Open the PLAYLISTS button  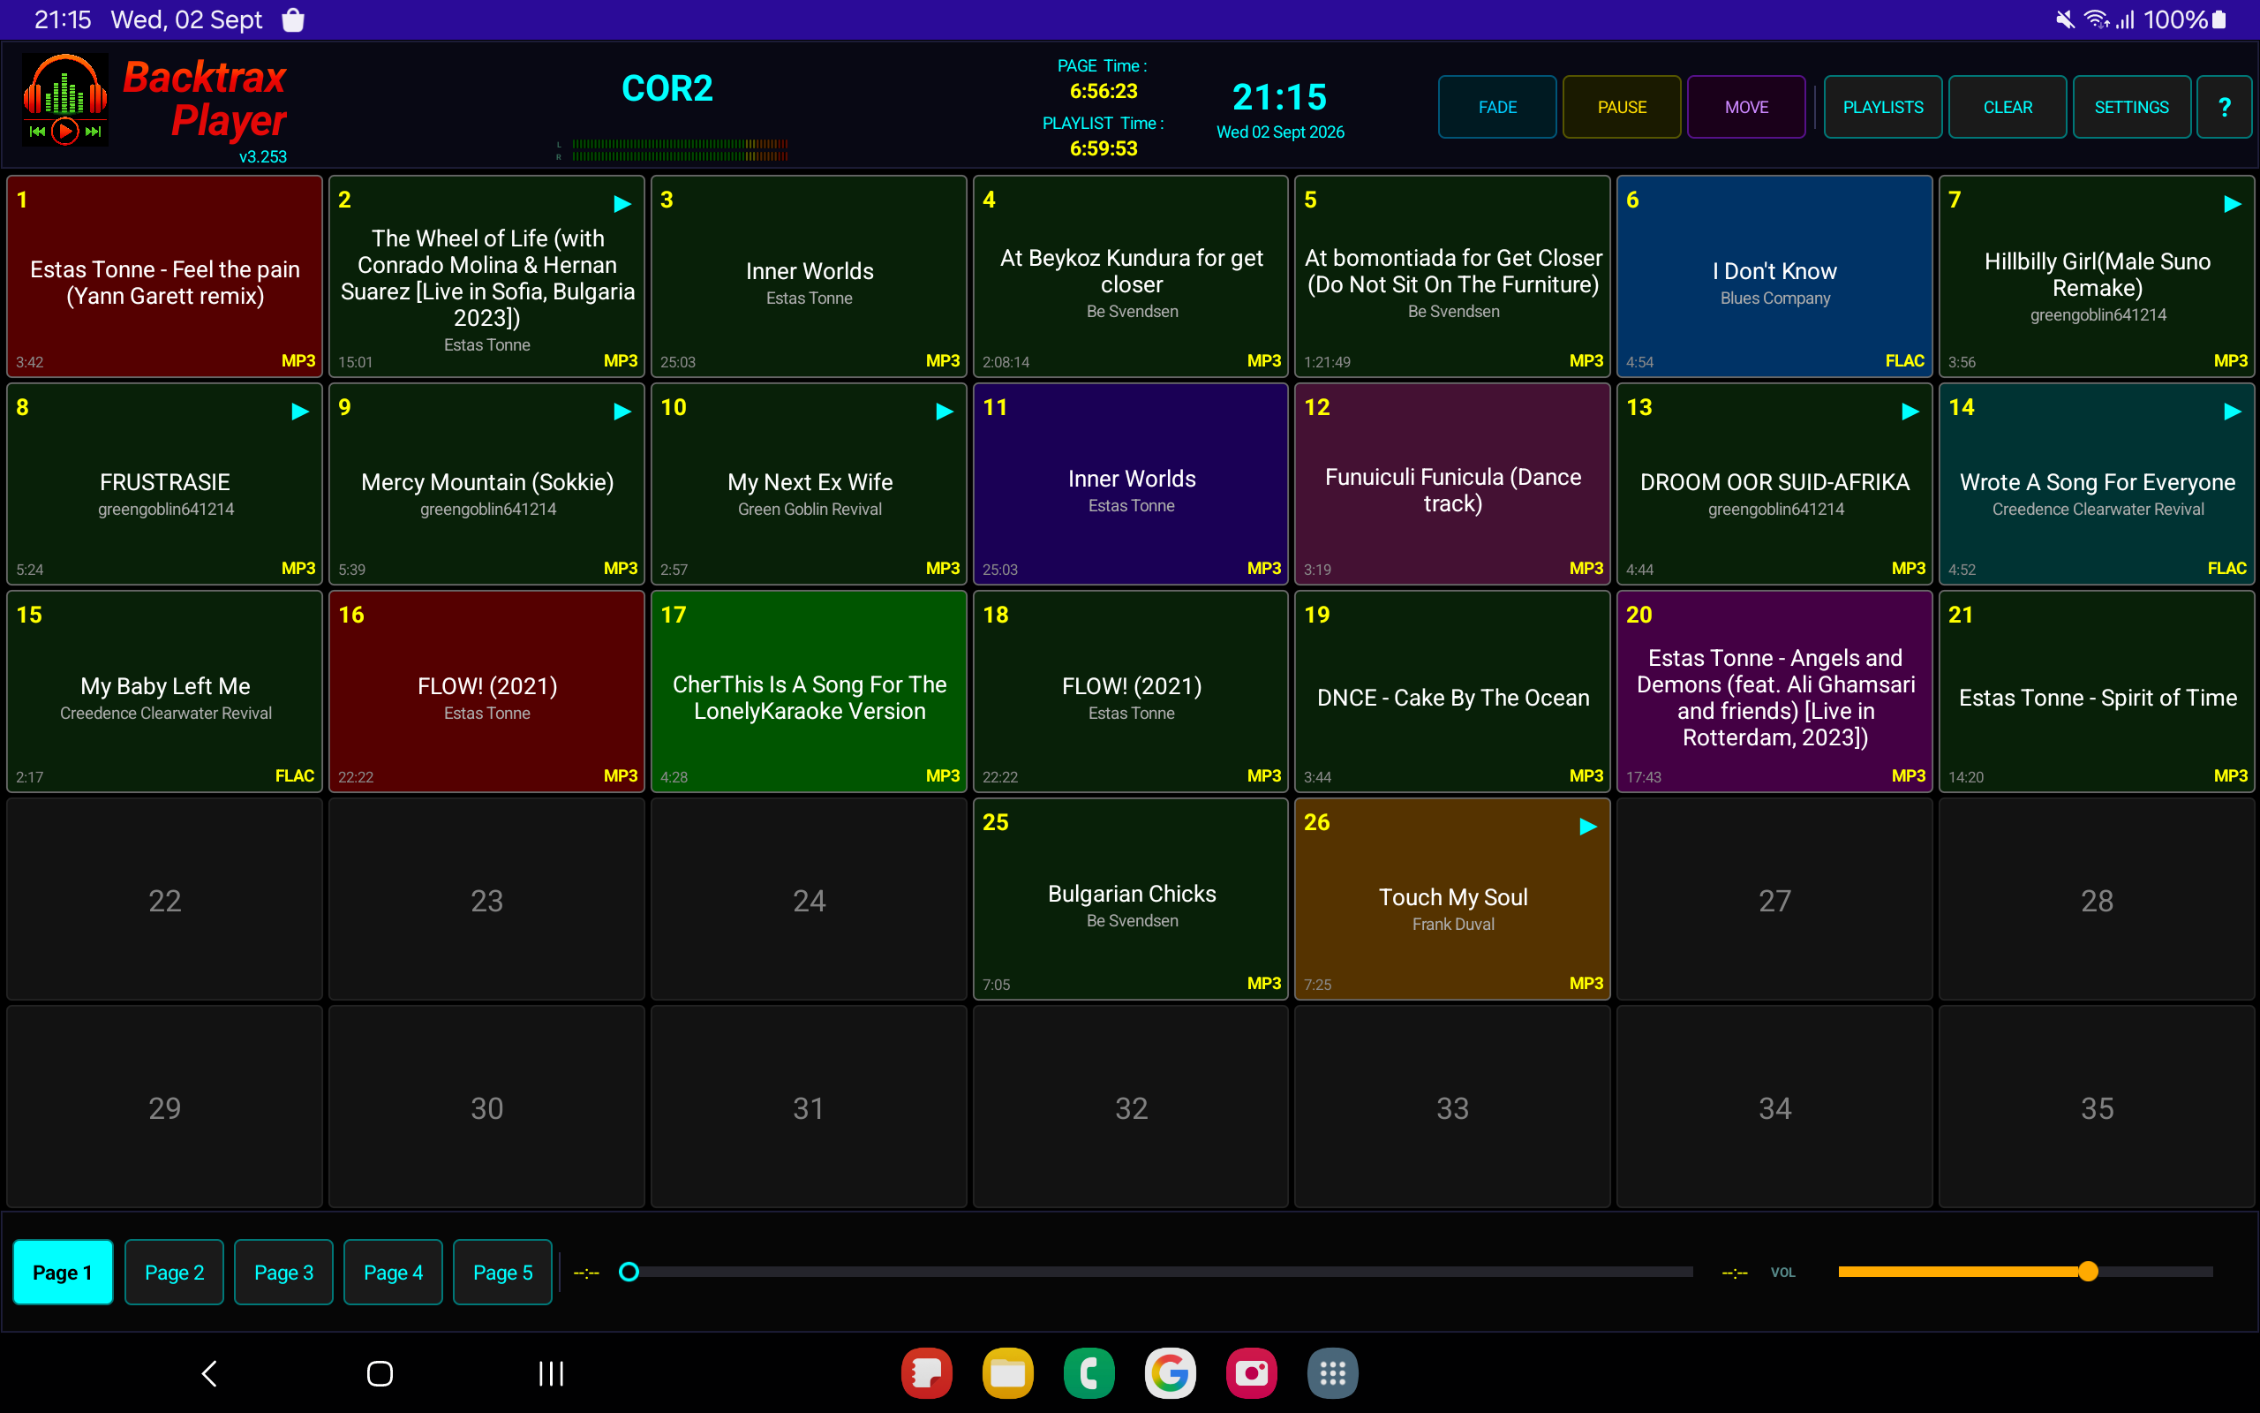(x=1883, y=107)
